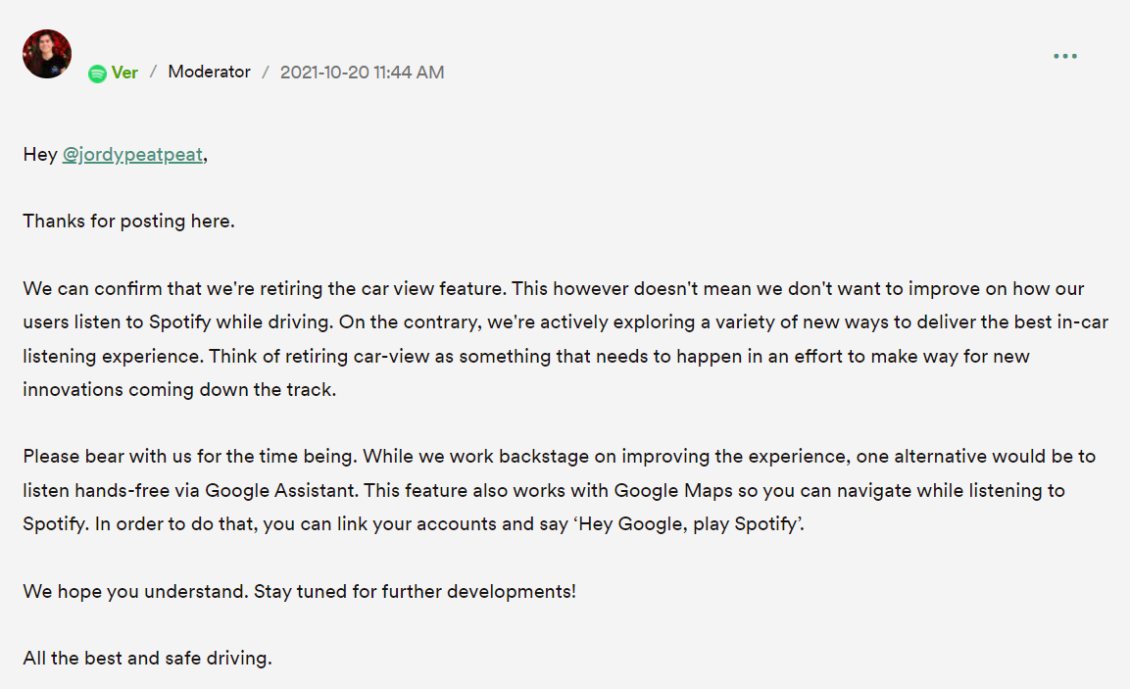
Task: Click the "Thanks for posting here." line
Action: 128,221
